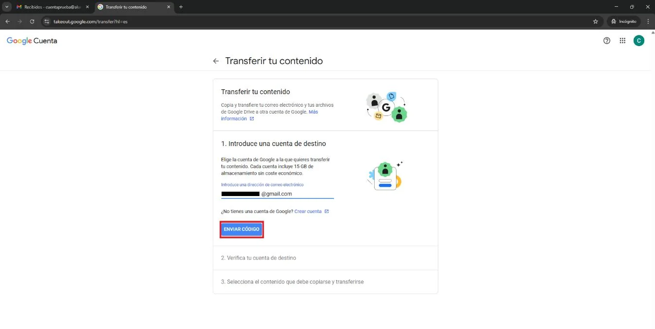
Task: Close the Transferir tu contenido tab
Action: (x=169, y=7)
